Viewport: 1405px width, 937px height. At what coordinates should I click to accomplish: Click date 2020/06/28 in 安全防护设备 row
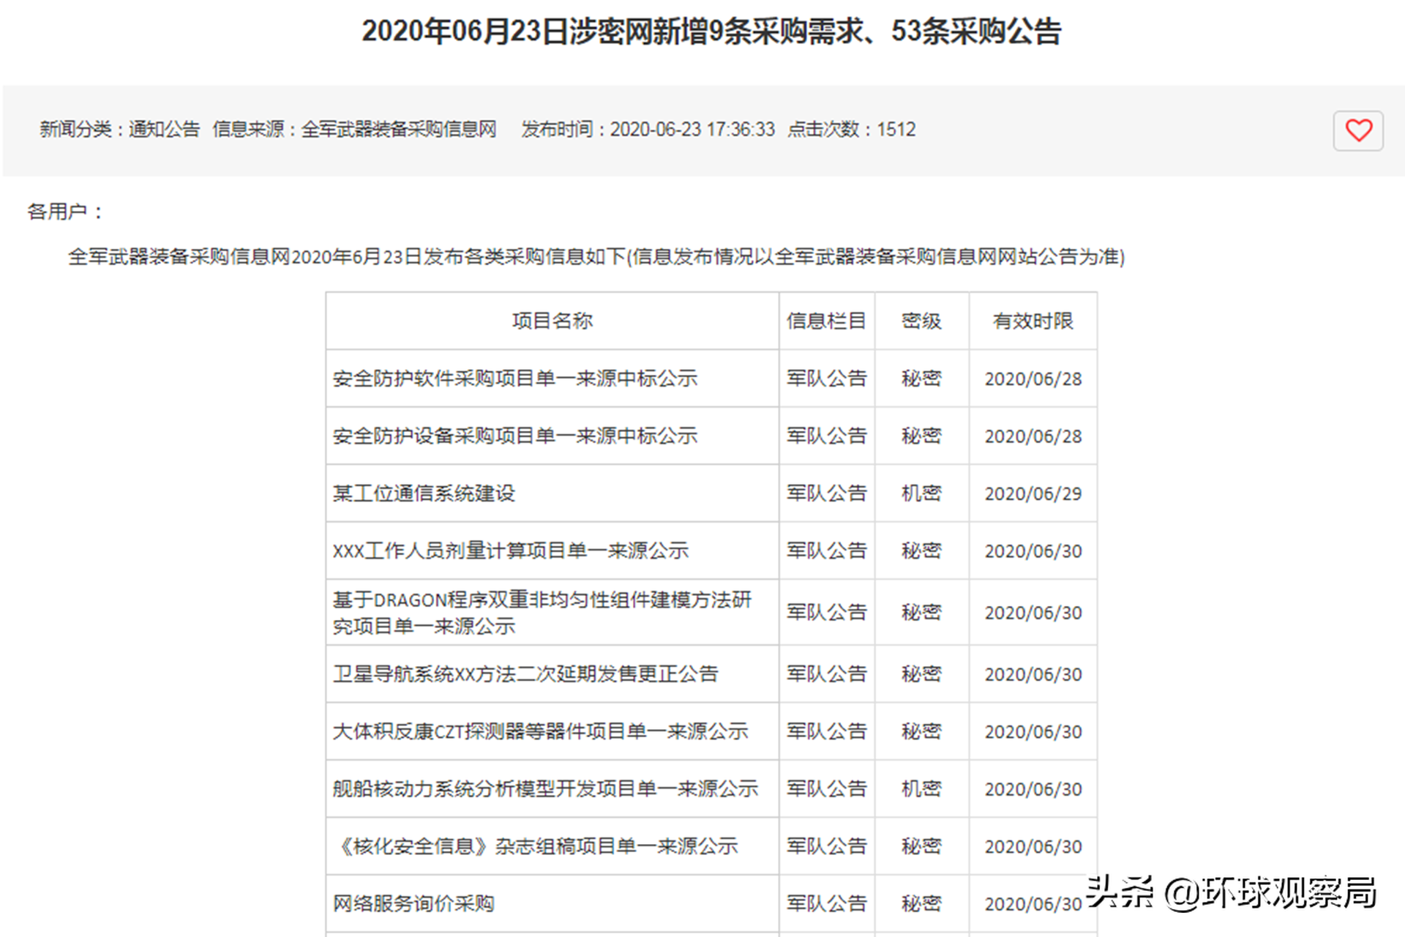1033,436
